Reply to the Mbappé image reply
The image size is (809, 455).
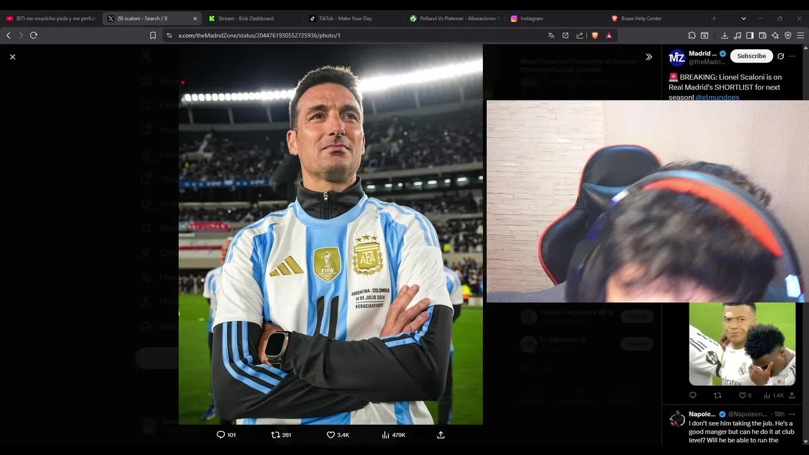tap(693, 396)
